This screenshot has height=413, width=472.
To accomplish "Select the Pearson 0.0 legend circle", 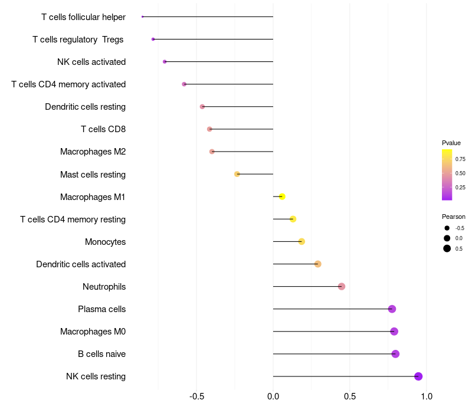I will [447, 238].
